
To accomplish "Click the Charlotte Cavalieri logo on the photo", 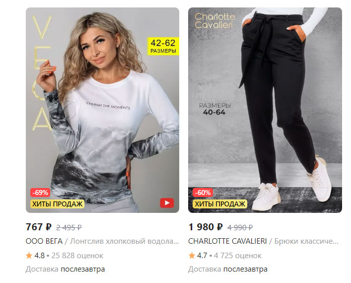I will coord(214,21).
